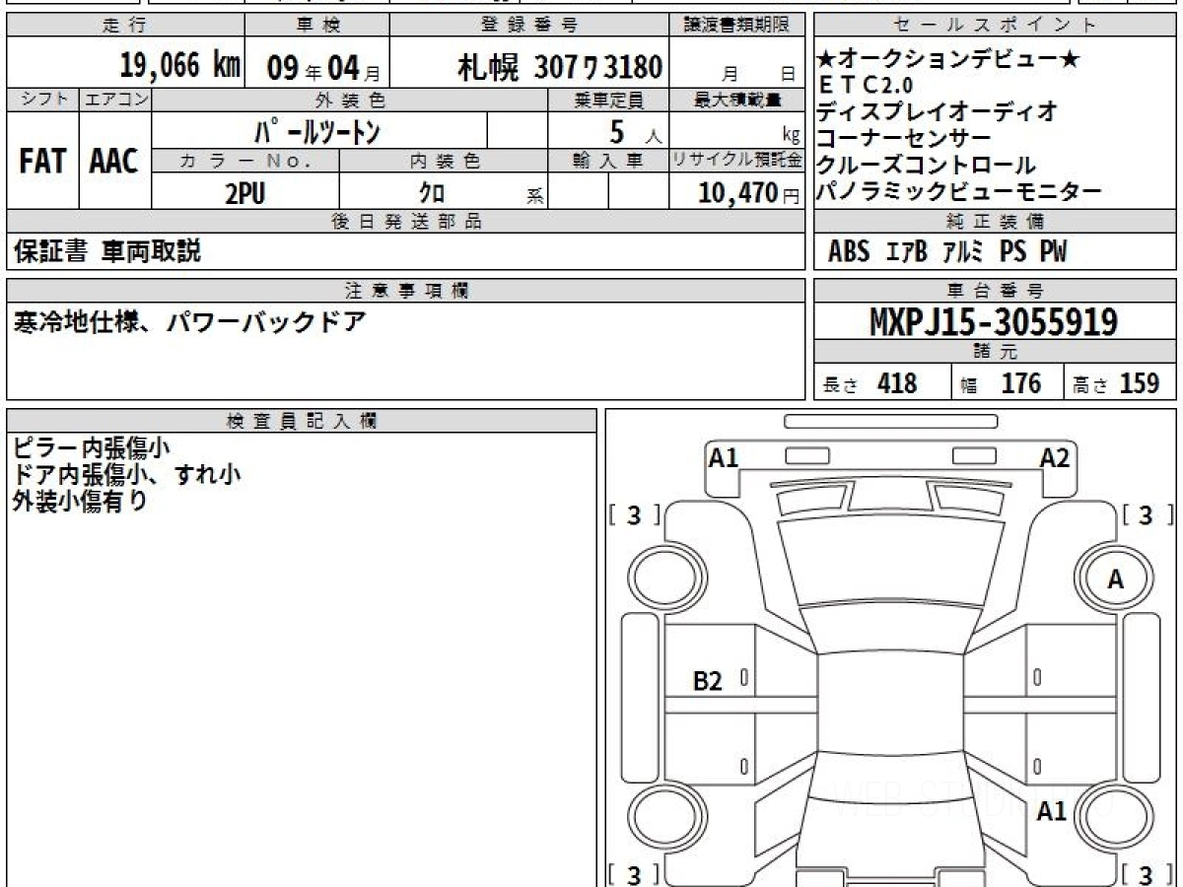1183x887 pixels.
Task: Select the 車検 column header
Action: pyautogui.click(x=317, y=25)
